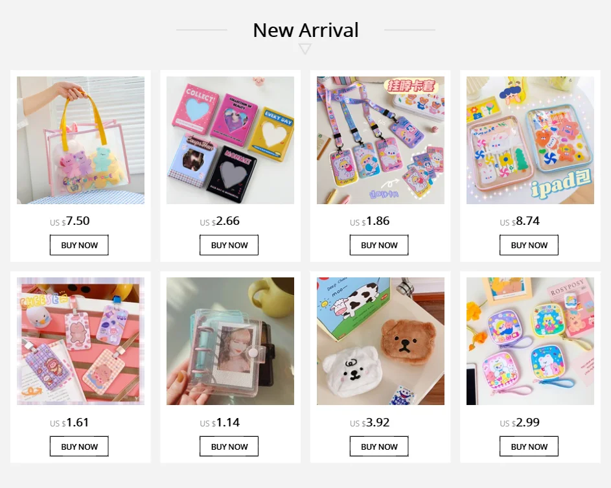Open the plush bear pouches product image
This screenshot has height=488, width=611.
pos(380,341)
